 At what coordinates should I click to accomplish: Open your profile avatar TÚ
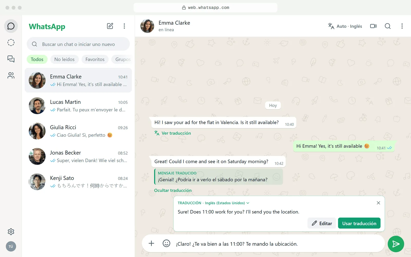11,246
